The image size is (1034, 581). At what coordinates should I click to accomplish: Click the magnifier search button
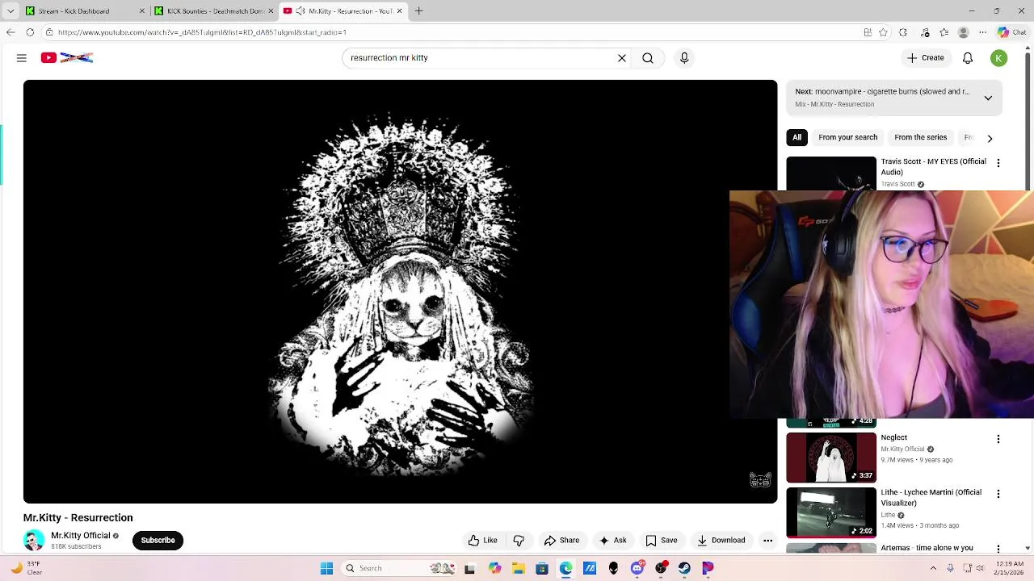coord(648,58)
